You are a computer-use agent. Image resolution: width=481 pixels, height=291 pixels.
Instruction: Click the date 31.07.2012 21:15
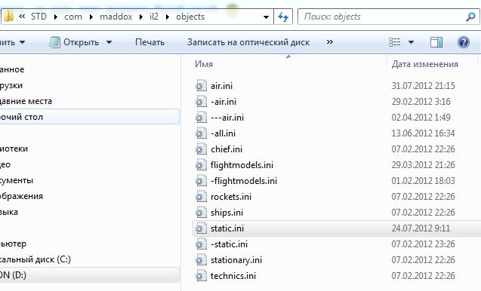pos(423,85)
